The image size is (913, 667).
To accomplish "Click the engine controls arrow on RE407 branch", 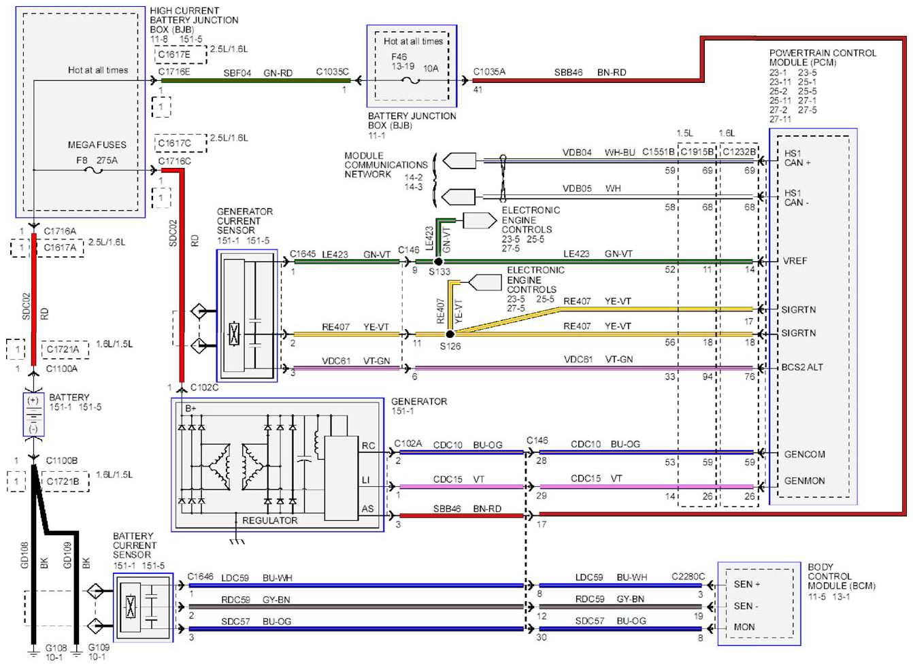I will (485, 281).
